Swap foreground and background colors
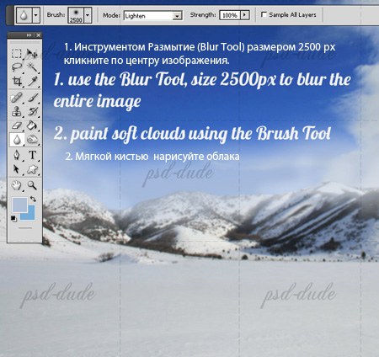Screen dimensions: 379x357 33,199
